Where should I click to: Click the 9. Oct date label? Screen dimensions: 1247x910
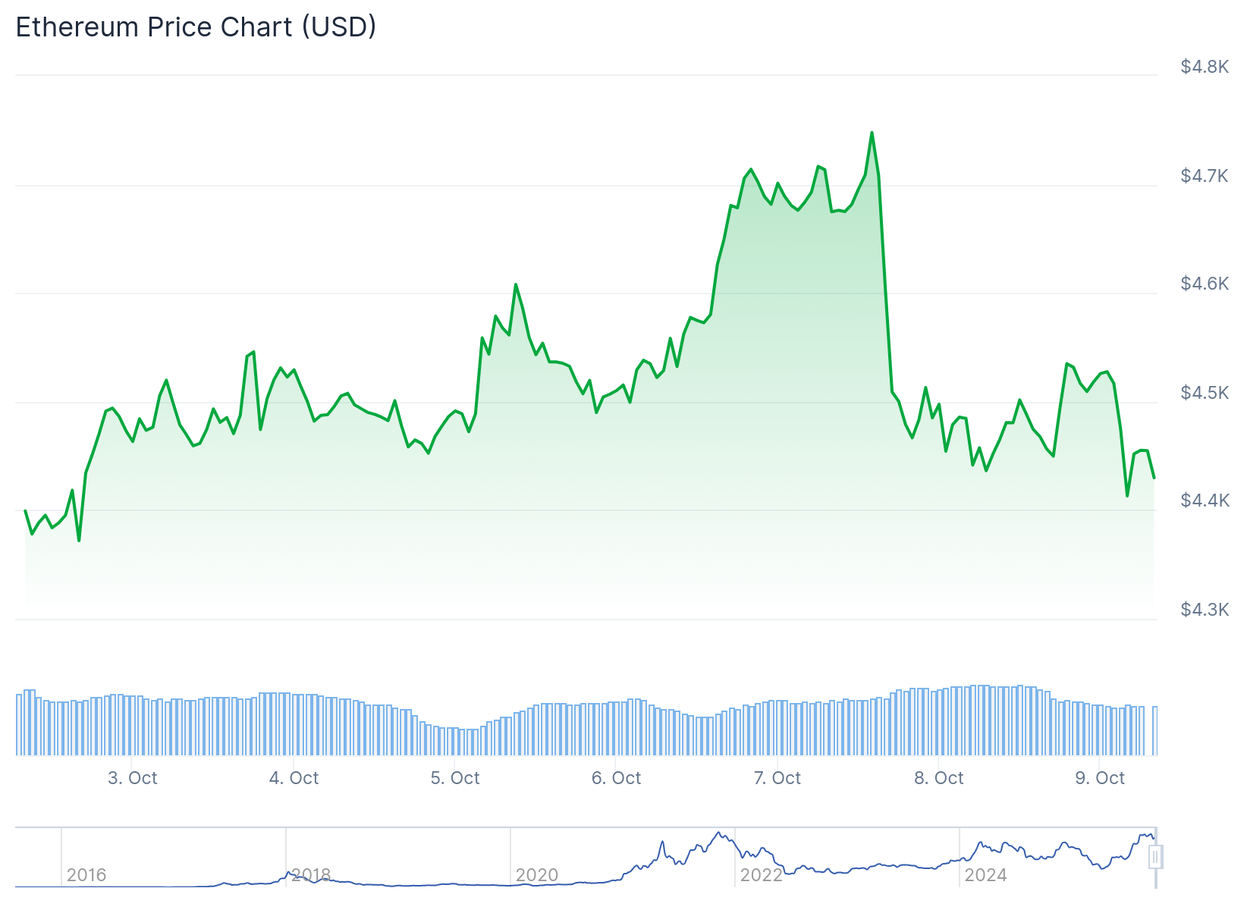point(1100,778)
